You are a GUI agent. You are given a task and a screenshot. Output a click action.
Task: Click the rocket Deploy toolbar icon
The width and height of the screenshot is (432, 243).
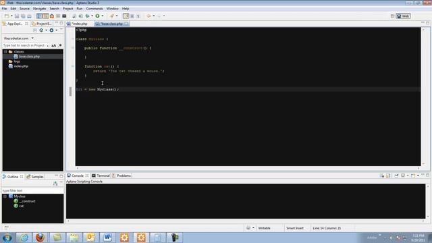[112, 16]
